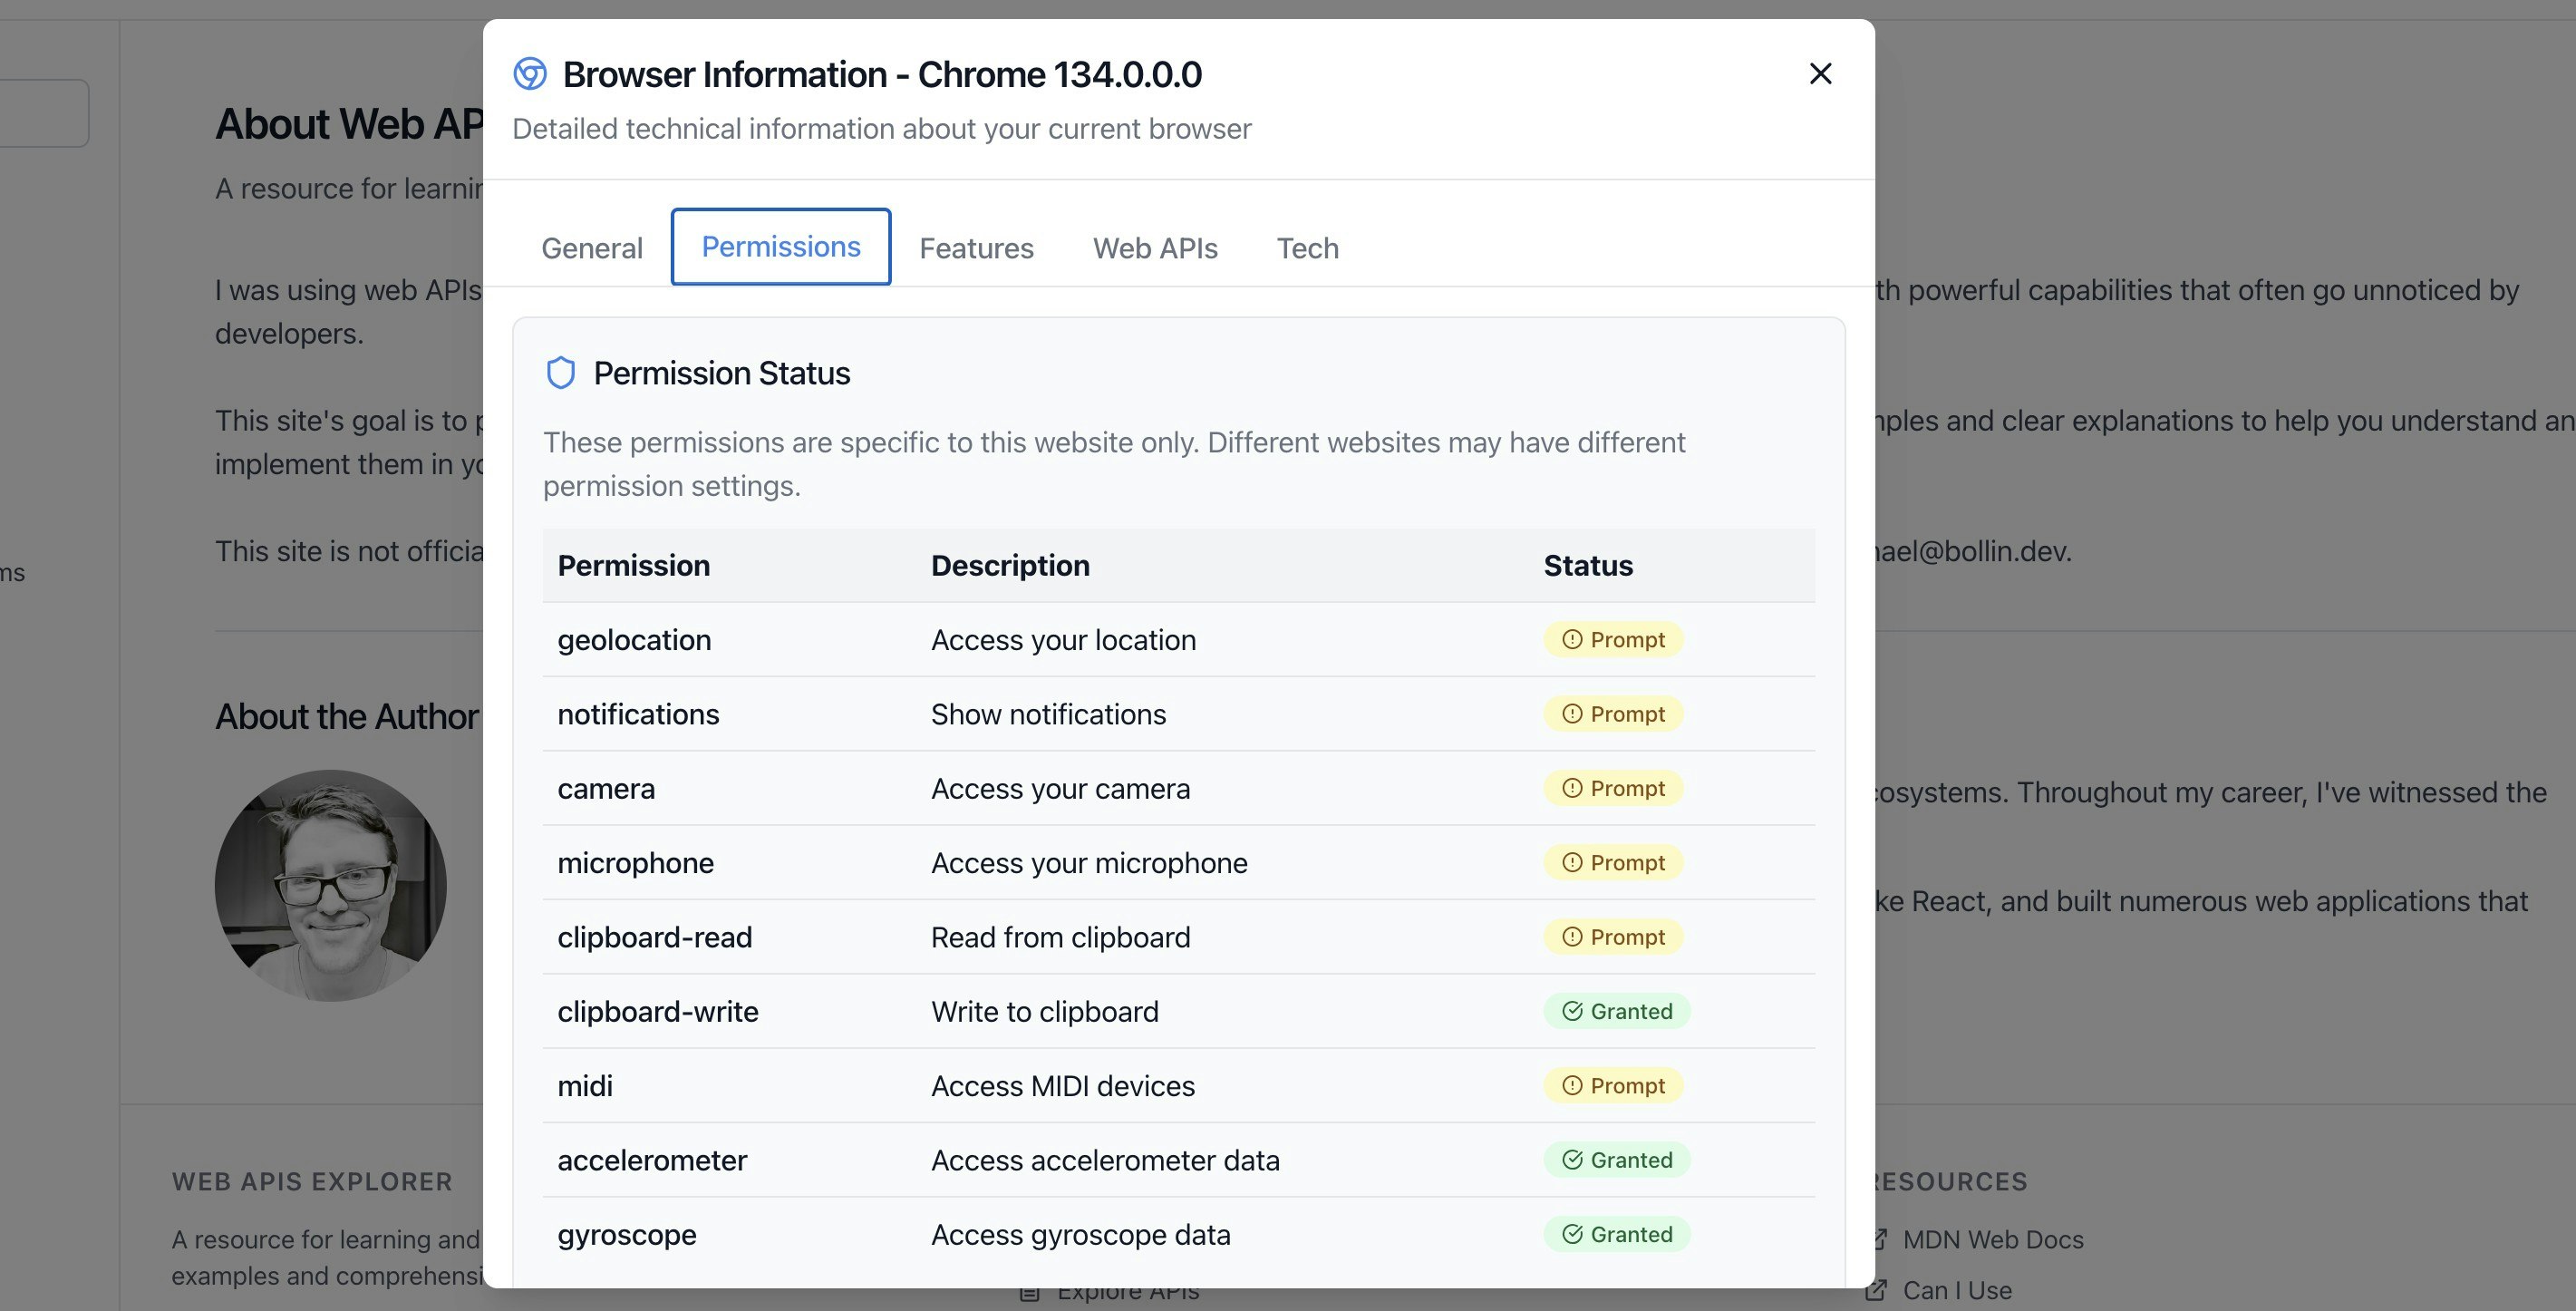
Task: Click the dialog title 'Browser Information - Chrome 134.0.0.0'
Action: [x=882, y=74]
